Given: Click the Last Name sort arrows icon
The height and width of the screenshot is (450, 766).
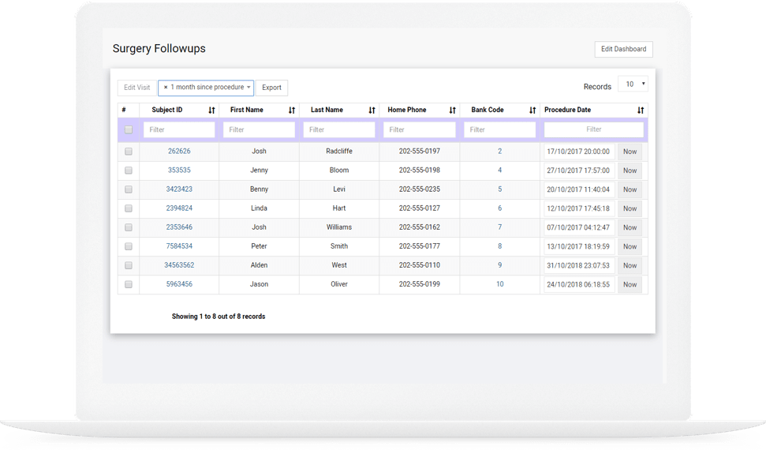Looking at the screenshot, I should [x=372, y=110].
